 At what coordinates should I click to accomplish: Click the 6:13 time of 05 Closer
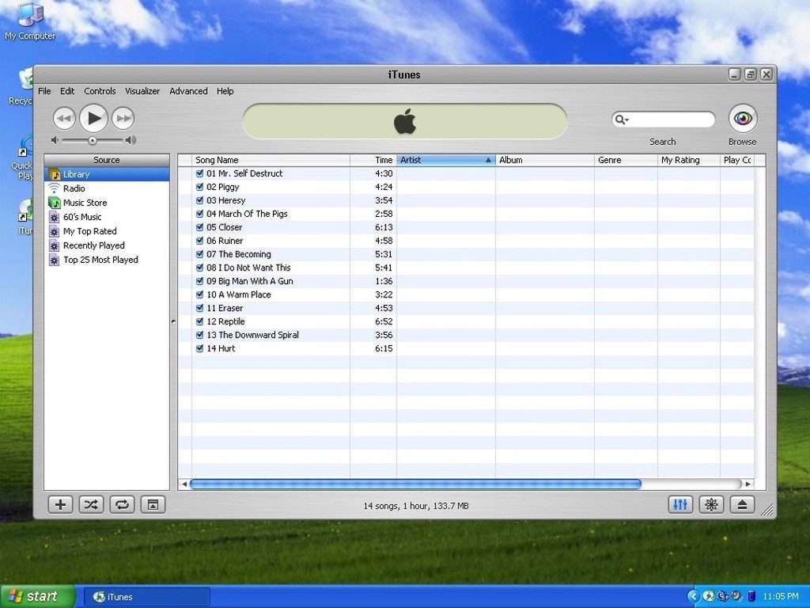[384, 227]
